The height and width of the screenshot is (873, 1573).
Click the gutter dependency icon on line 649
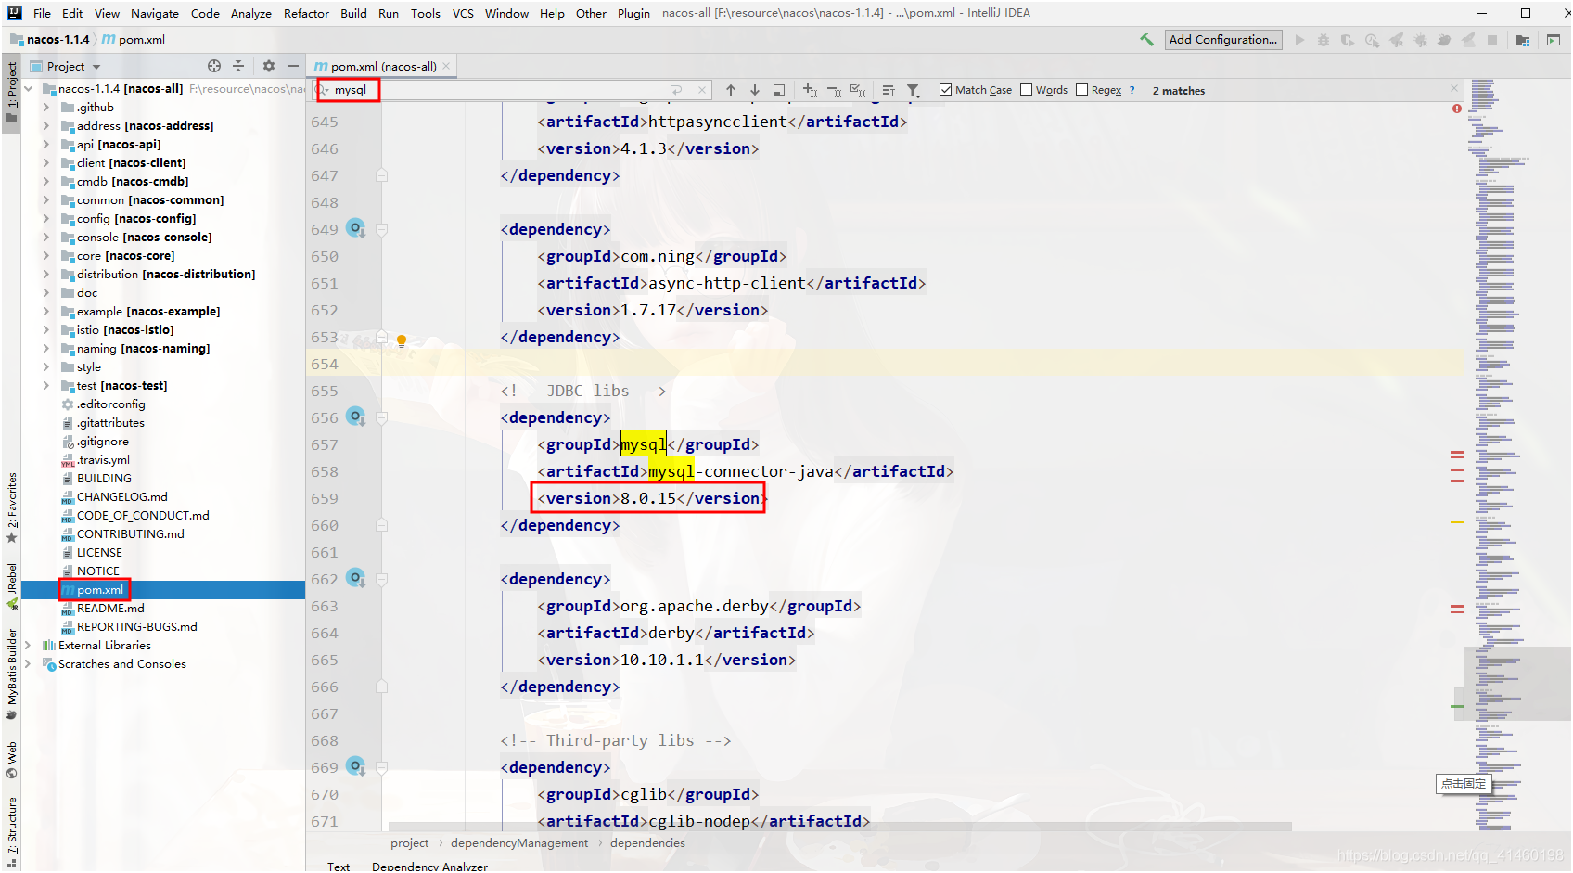tap(356, 228)
